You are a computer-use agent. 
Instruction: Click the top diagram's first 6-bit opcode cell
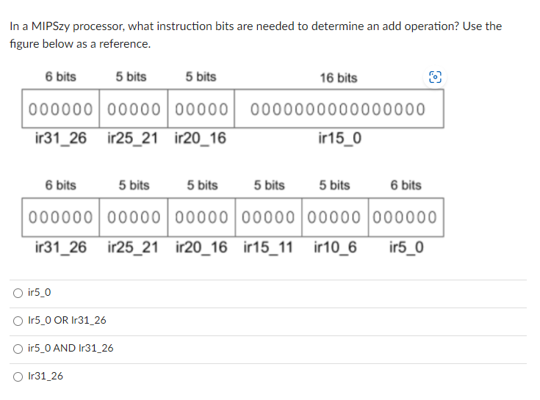click(60, 109)
